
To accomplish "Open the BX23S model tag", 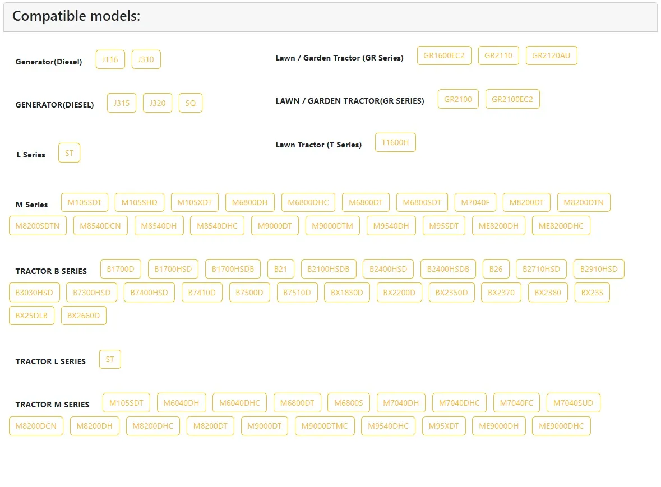I will [592, 293].
